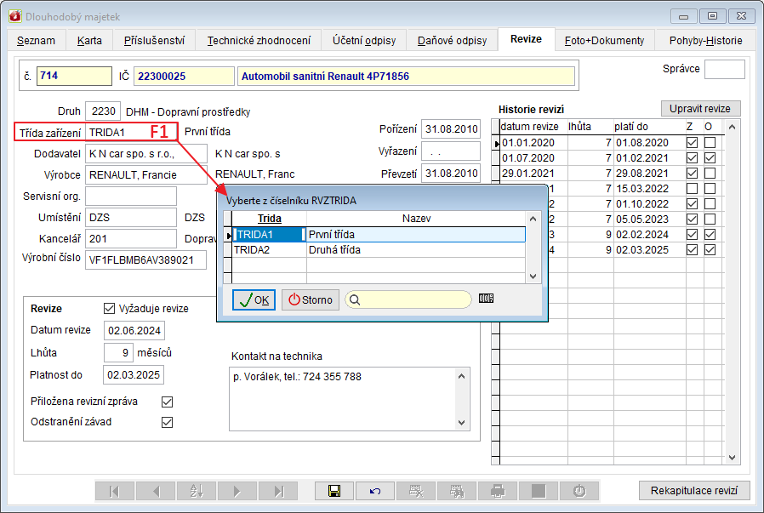Switch to Pohyby-Historie tab
The height and width of the screenshot is (513, 764).
click(705, 41)
